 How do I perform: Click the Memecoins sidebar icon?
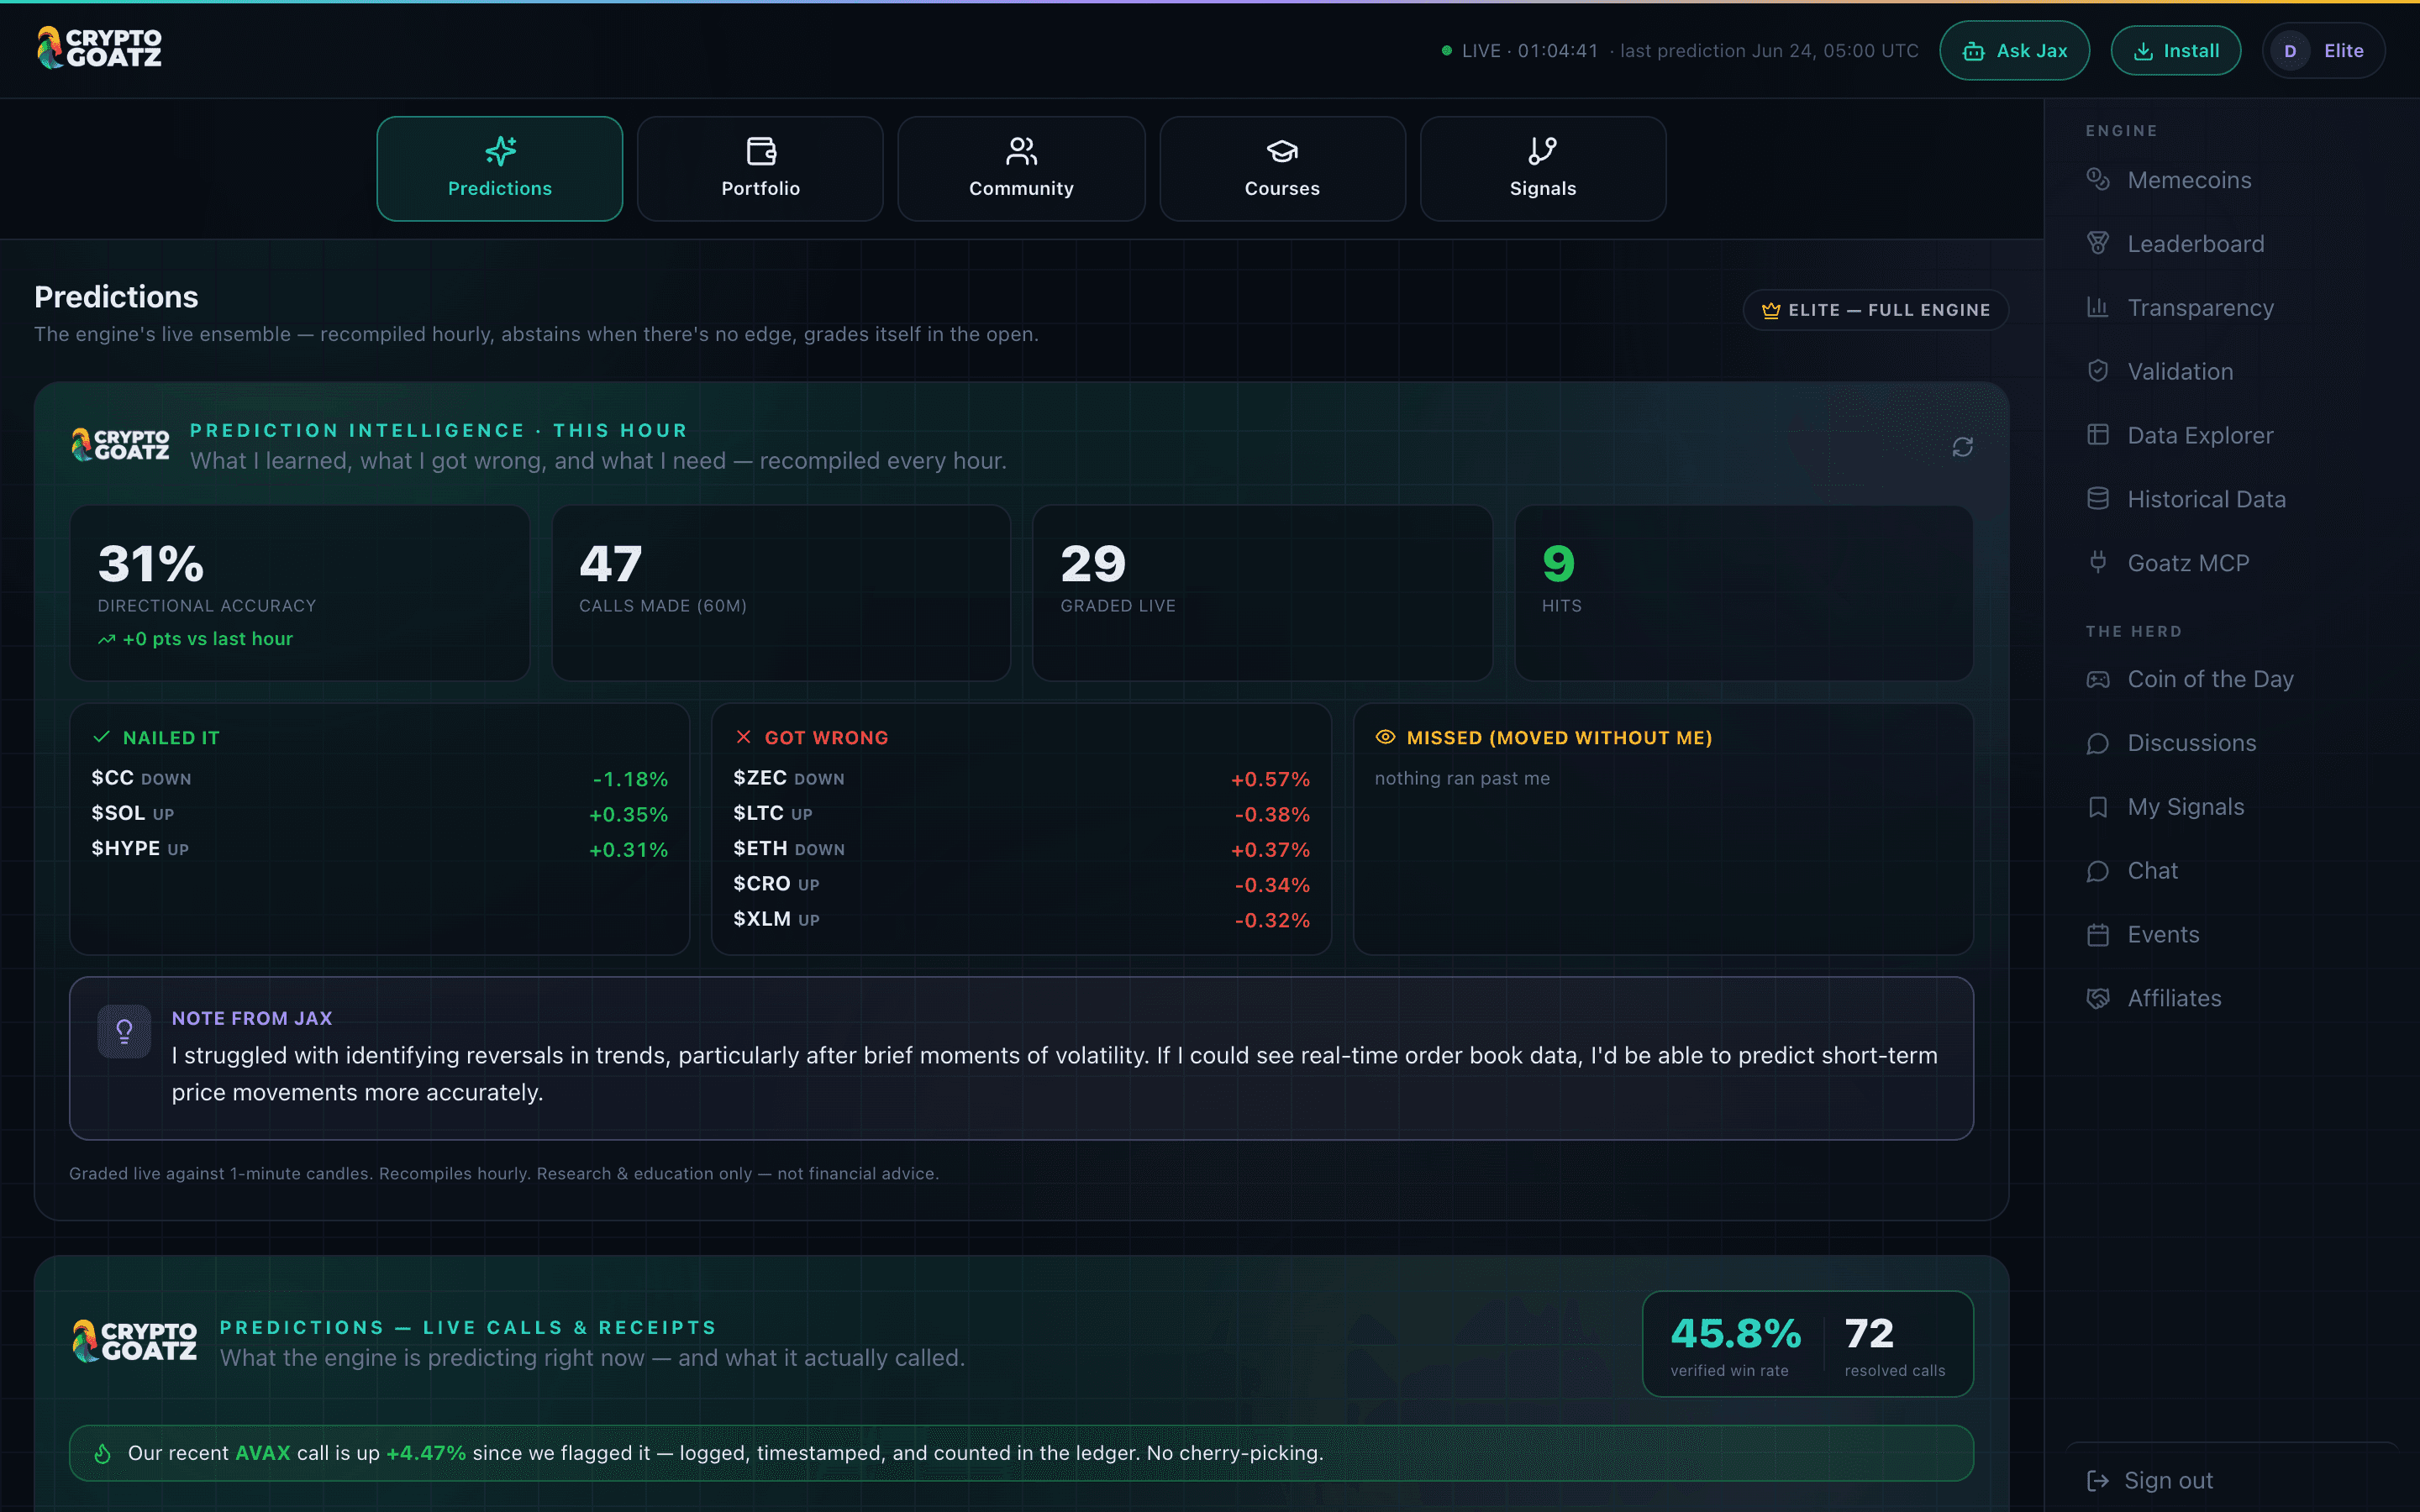click(x=2098, y=180)
